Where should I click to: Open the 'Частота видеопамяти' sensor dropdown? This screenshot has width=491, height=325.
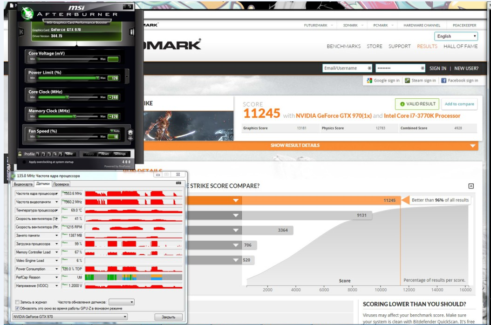coord(57,202)
